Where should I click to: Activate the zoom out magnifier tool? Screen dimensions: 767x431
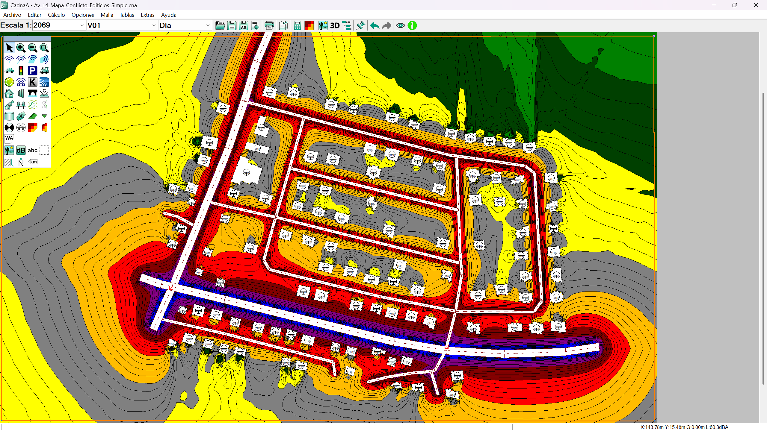pyautogui.click(x=33, y=48)
